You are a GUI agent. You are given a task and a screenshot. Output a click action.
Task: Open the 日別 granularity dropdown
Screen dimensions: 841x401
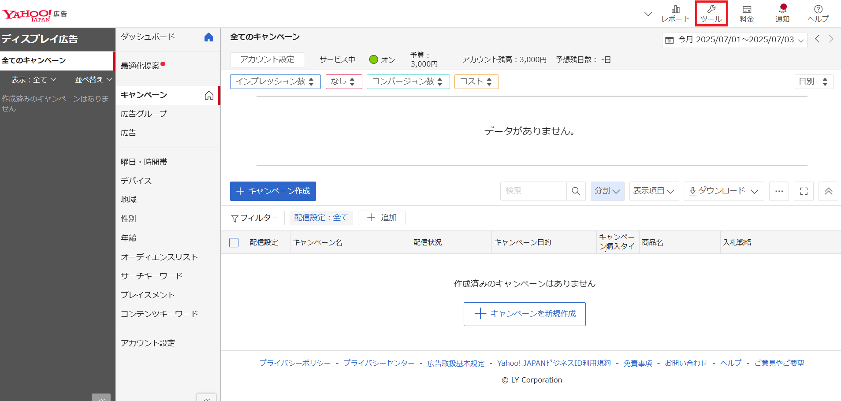point(814,82)
